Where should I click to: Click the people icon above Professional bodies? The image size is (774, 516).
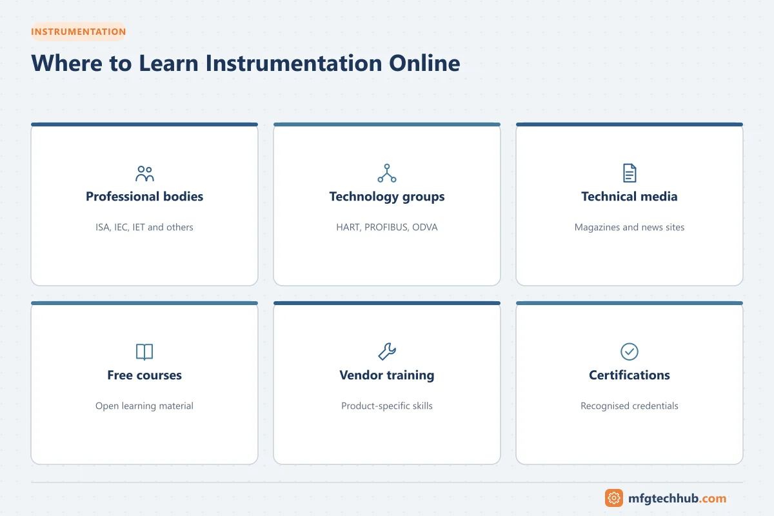[x=144, y=173]
